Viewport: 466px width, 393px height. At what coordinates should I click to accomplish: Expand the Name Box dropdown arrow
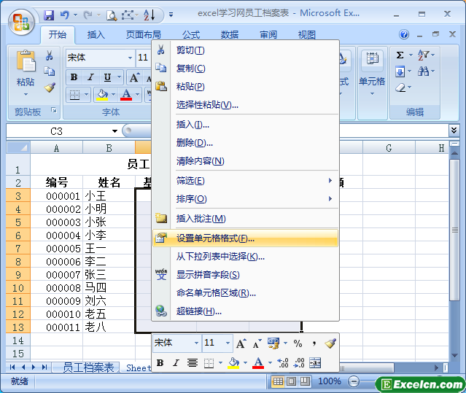[x=115, y=131]
